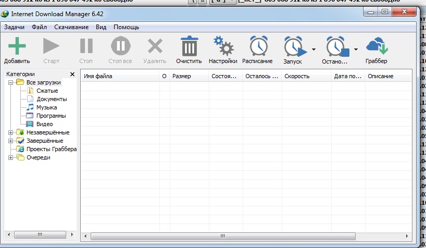
Task: Click the Internet Download Manager title icon
Action: click(x=5, y=14)
